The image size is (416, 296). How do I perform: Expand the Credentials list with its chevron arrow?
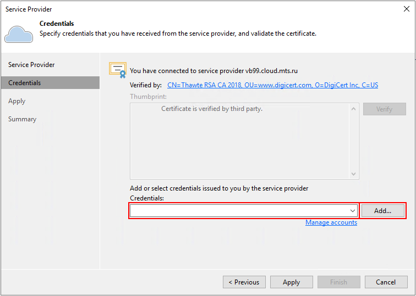coord(353,211)
